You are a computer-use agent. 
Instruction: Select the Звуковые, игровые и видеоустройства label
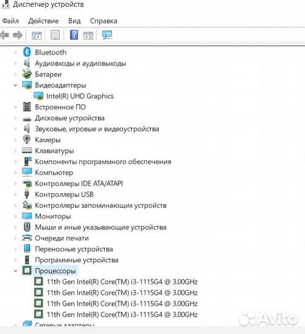[x=97, y=129]
